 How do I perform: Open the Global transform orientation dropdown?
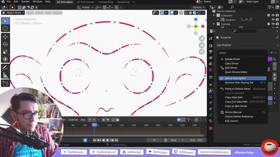point(85,7)
